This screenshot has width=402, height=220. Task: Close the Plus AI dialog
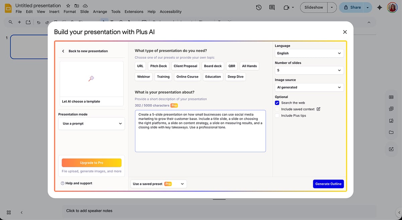click(345, 32)
